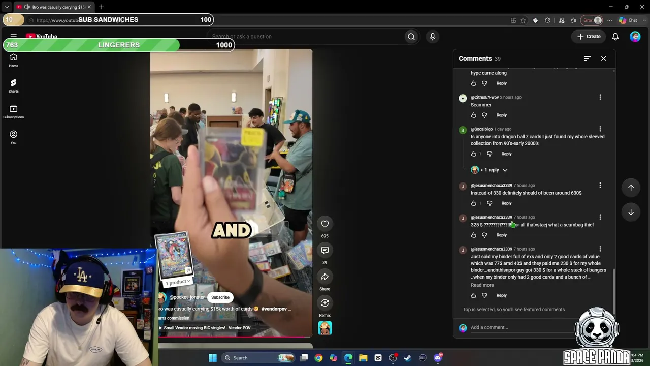
Task: Like the 'Just sold my binder' comment
Action: tap(474, 295)
